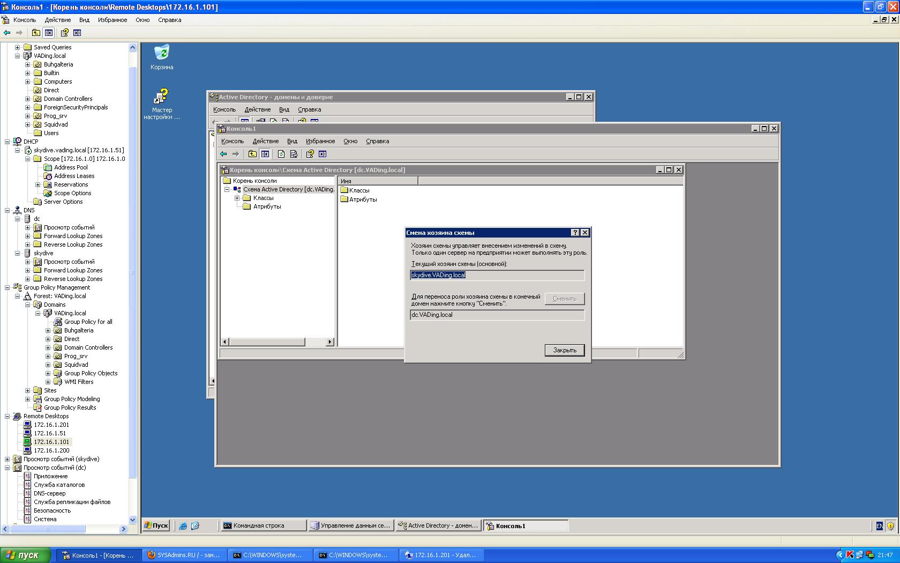Expand the Классы tree node
This screenshot has width=900, height=563.
point(237,198)
